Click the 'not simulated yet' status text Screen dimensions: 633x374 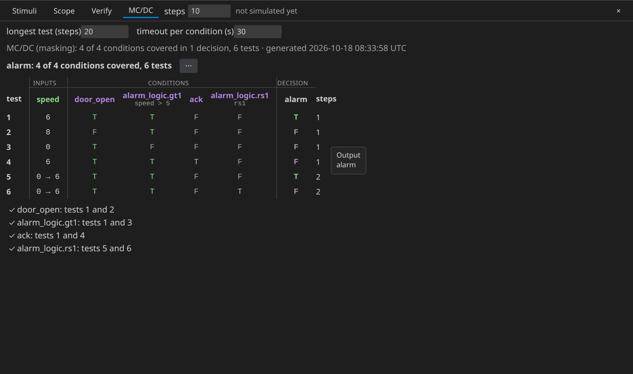[x=266, y=11]
